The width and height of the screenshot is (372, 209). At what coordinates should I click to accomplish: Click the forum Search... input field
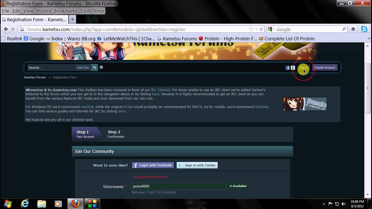pos(51,68)
